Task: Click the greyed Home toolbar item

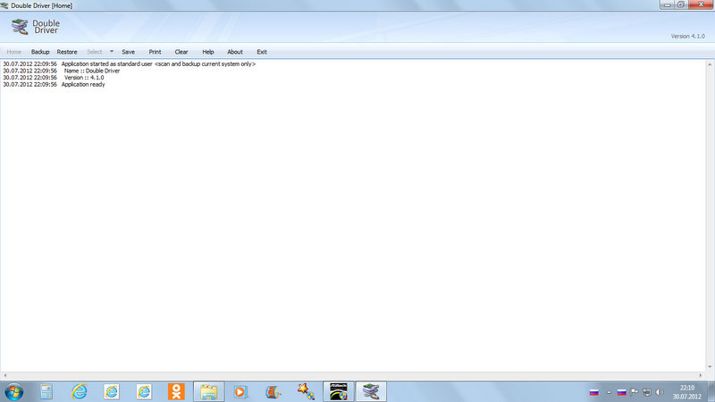Action: 14,52
